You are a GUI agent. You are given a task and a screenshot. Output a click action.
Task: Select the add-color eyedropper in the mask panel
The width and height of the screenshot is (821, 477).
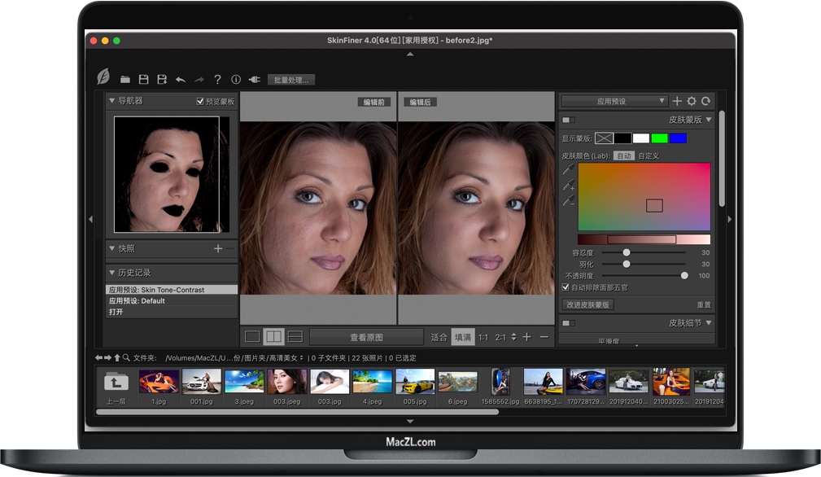(569, 186)
